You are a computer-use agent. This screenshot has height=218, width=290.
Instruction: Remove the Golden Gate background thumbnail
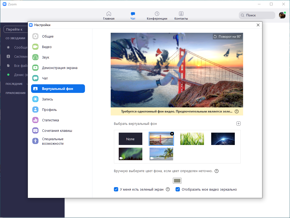pyautogui.click(x=172, y=133)
